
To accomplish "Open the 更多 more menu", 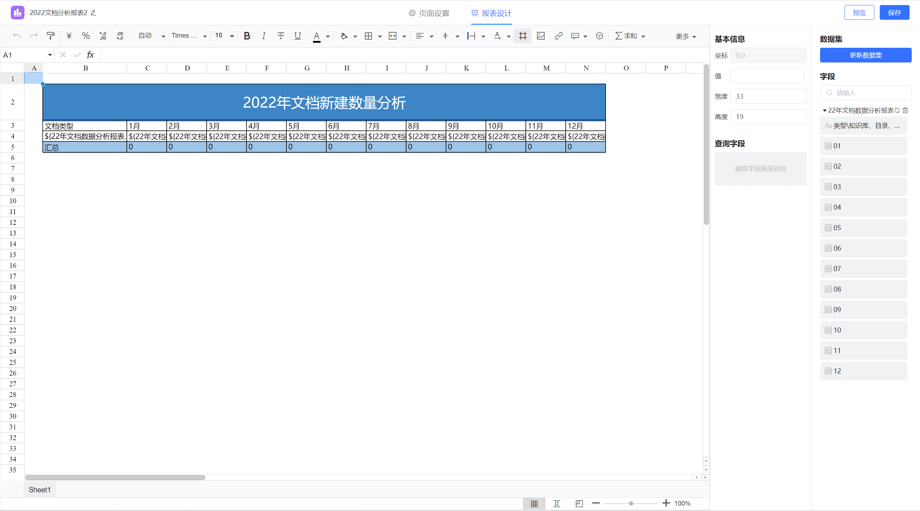I will [686, 36].
